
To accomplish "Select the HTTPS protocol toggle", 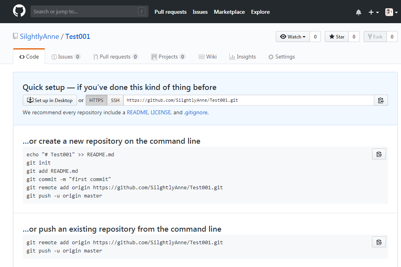I will (x=96, y=100).
